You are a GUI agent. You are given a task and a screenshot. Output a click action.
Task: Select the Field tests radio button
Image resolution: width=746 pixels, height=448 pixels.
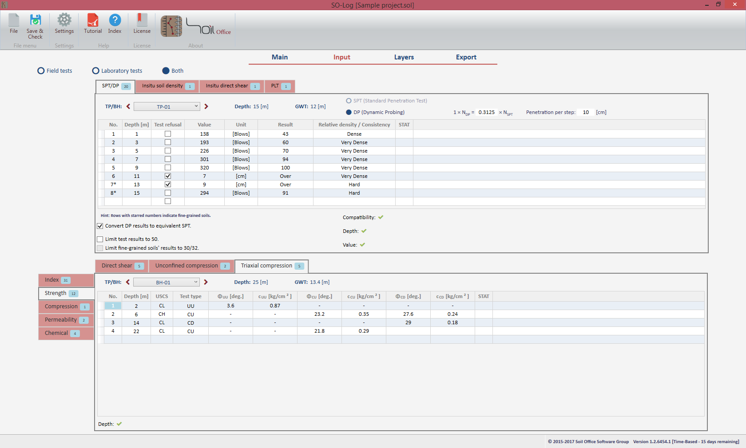tap(41, 71)
